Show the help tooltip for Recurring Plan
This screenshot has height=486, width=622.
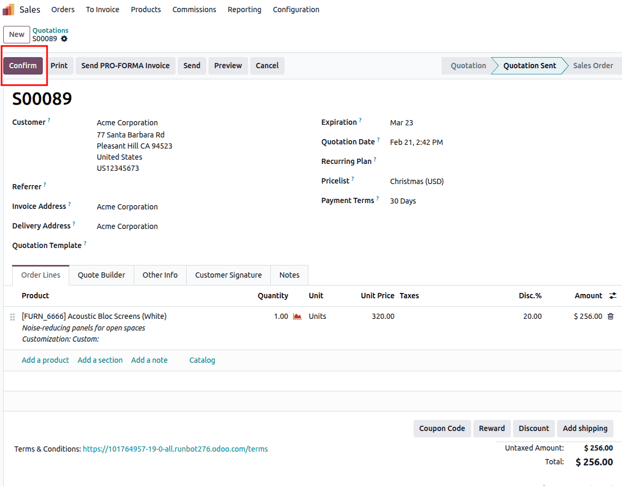pyautogui.click(x=375, y=159)
